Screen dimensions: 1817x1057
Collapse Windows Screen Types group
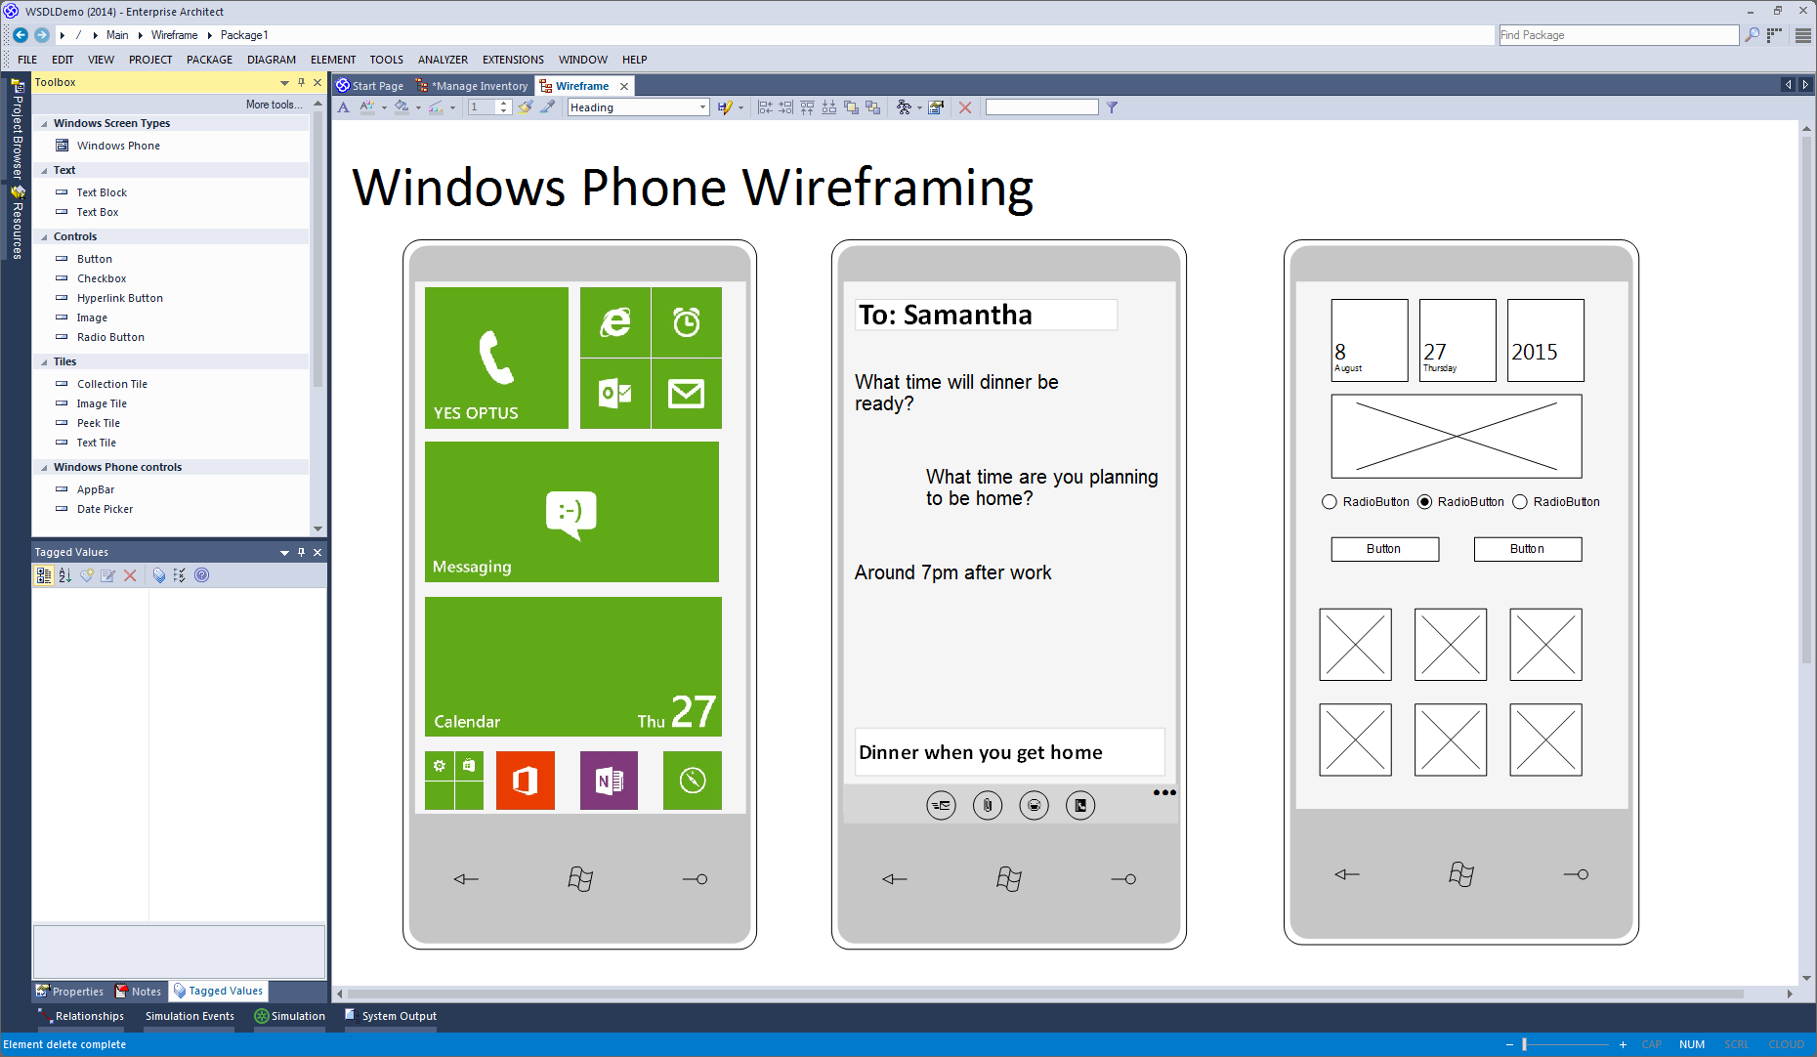click(44, 124)
